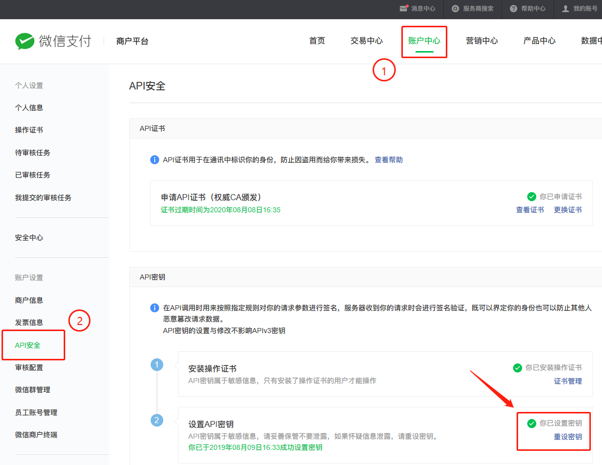Open 发票信息 in sidebar

29,322
